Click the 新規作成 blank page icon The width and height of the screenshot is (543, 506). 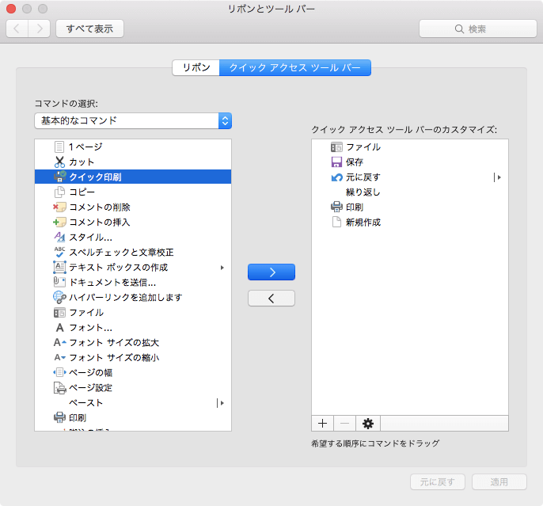coord(336,222)
